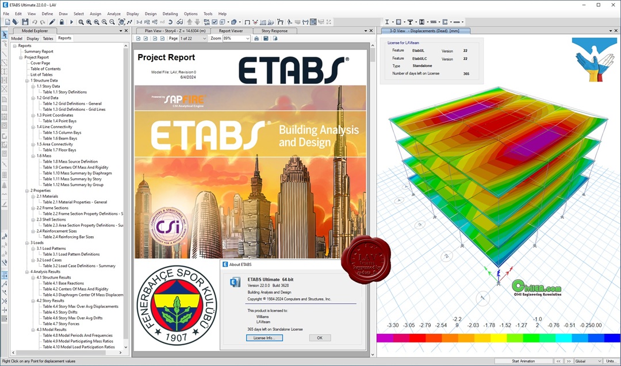The height and width of the screenshot is (366, 621).
Task: Open the Define menu
Action: tap(47, 13)
